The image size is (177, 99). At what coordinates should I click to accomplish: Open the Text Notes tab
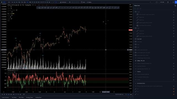(14, 97)
